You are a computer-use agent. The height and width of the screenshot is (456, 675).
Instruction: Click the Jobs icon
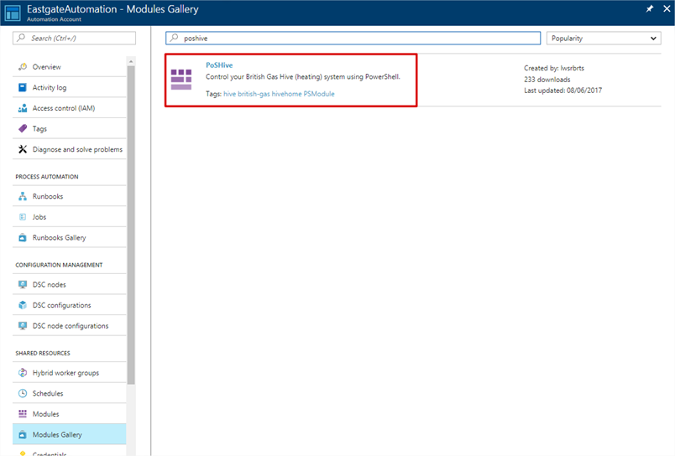[x=23, y=217]
